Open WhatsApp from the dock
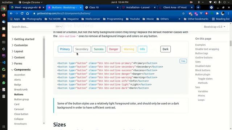The image size is (232, 130). coord(4,83)
